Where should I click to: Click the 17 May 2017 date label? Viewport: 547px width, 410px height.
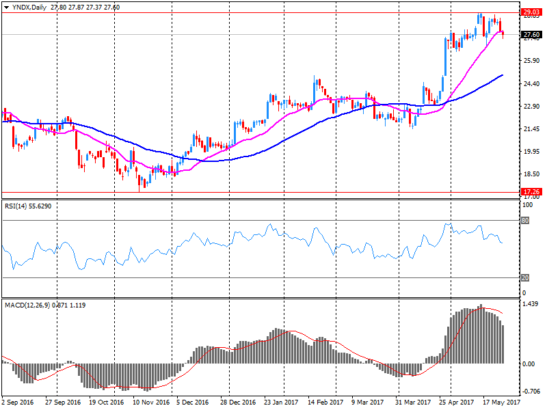tap(501, 402)
